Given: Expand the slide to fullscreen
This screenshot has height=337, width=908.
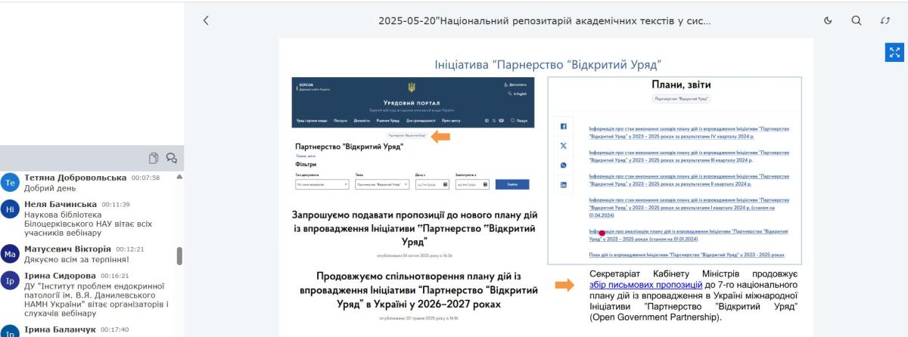Looking at the screenshot, I should 895,53.
